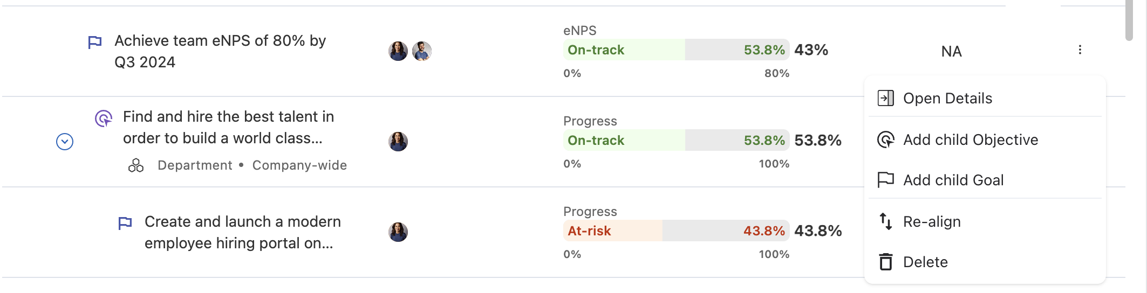Screen dimensions: 1147x293
Task: Click the Department hexagons icon
Action: point(136,165)
